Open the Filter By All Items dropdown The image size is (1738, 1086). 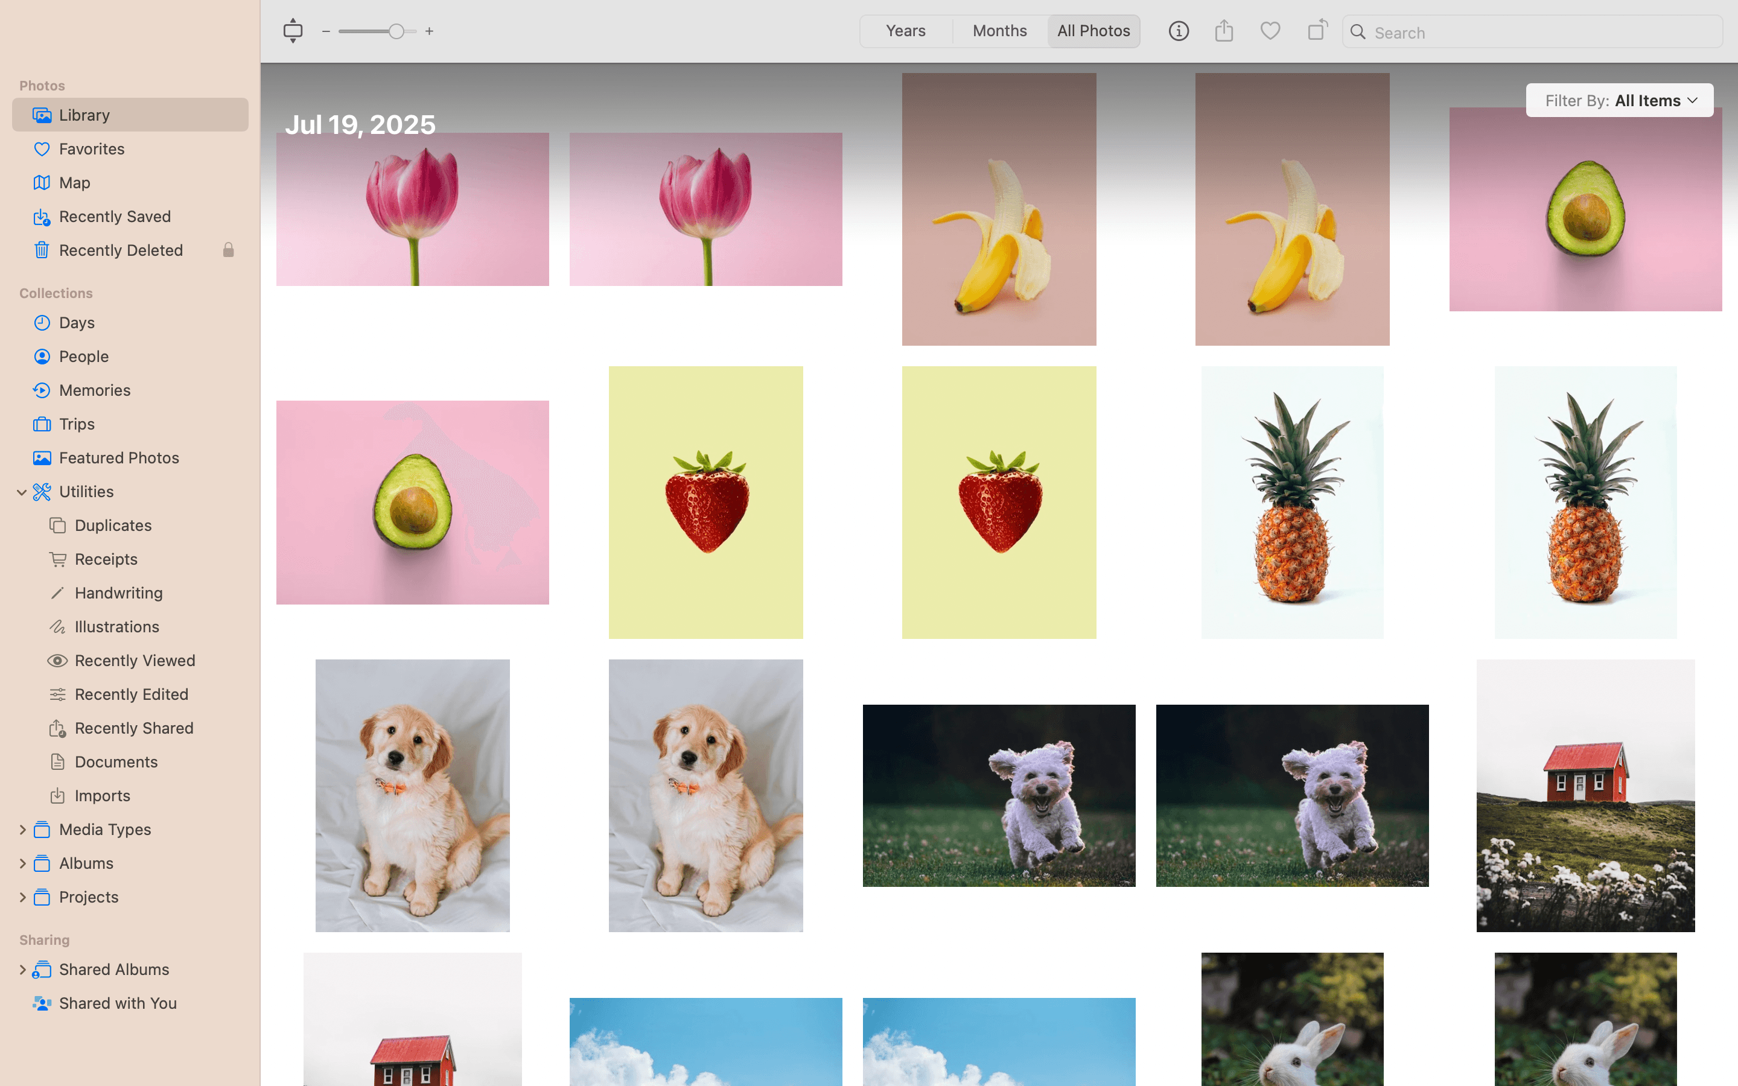point(1619,101)
